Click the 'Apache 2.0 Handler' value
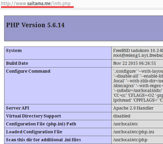This screenshot has width=163, height=144. (x=133, y=108)
